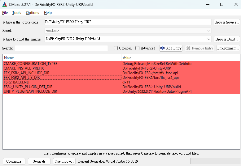Click the CMake logo icon in title bar

pyautogui.click(x=5, y=5)
